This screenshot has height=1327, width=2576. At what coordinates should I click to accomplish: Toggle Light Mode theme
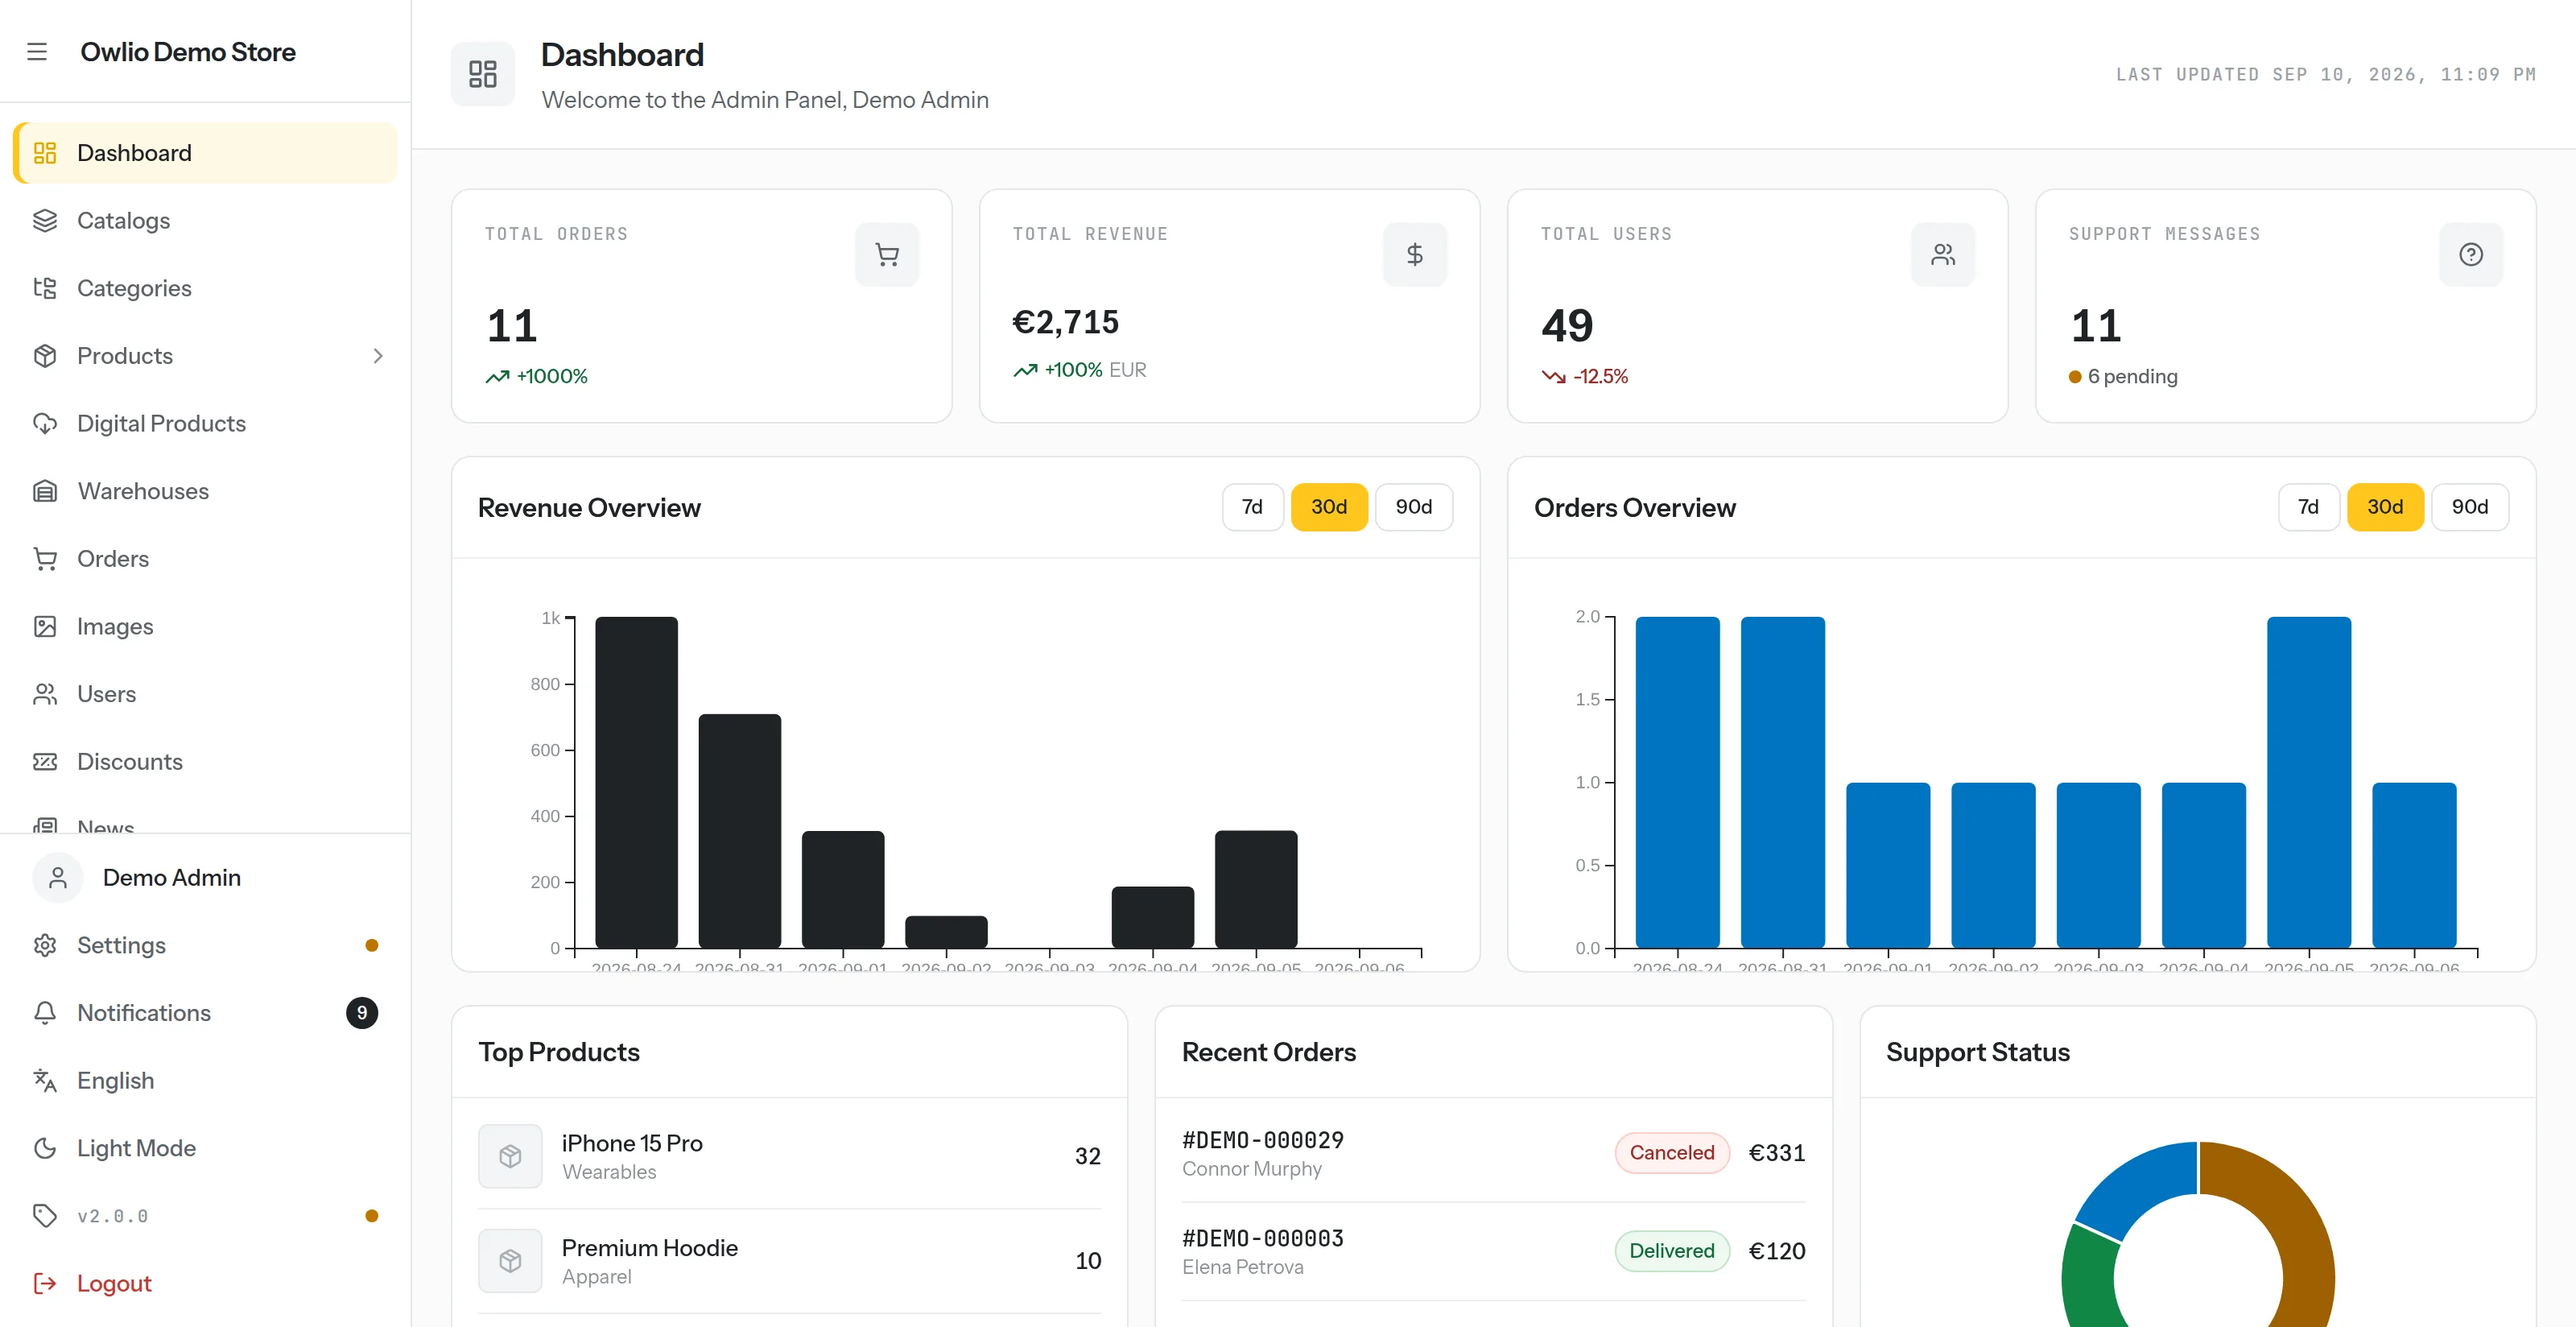[x=205, y=1148]
